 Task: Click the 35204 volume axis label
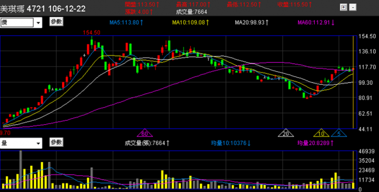coord(367,161)
